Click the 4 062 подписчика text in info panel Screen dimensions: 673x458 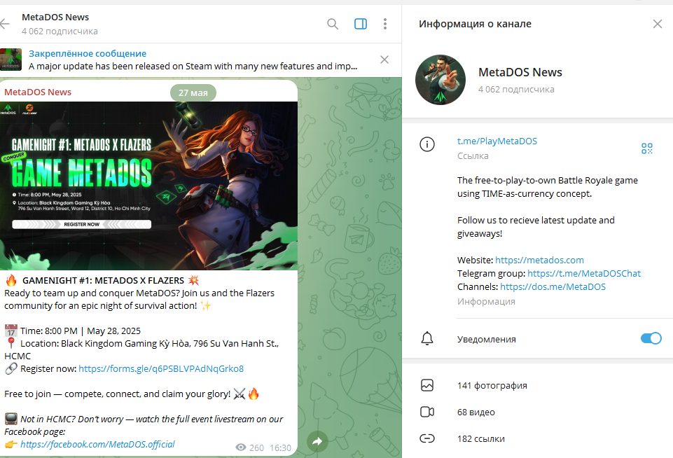tap(516, 89)
